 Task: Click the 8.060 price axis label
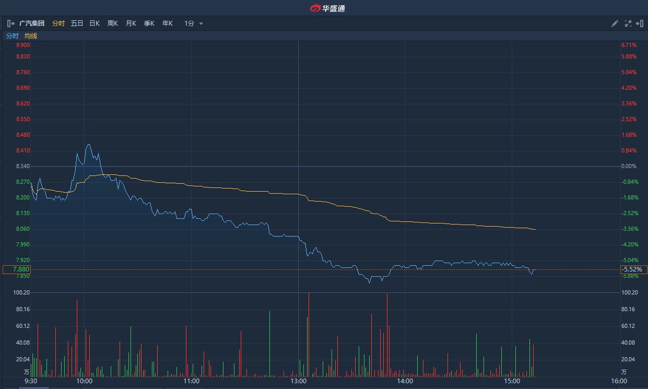coord(23,229)
